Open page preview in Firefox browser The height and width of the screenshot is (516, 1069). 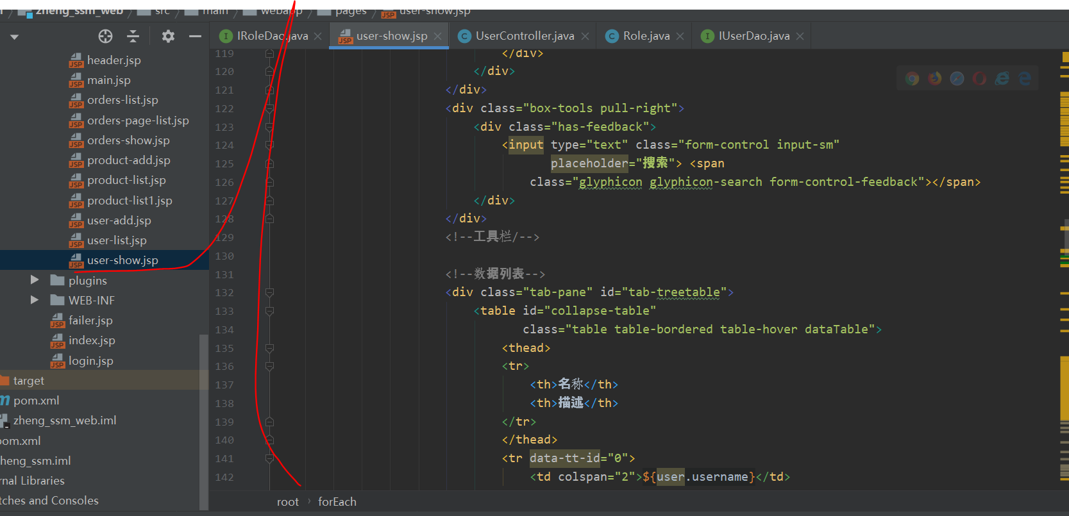pos(935,78)
